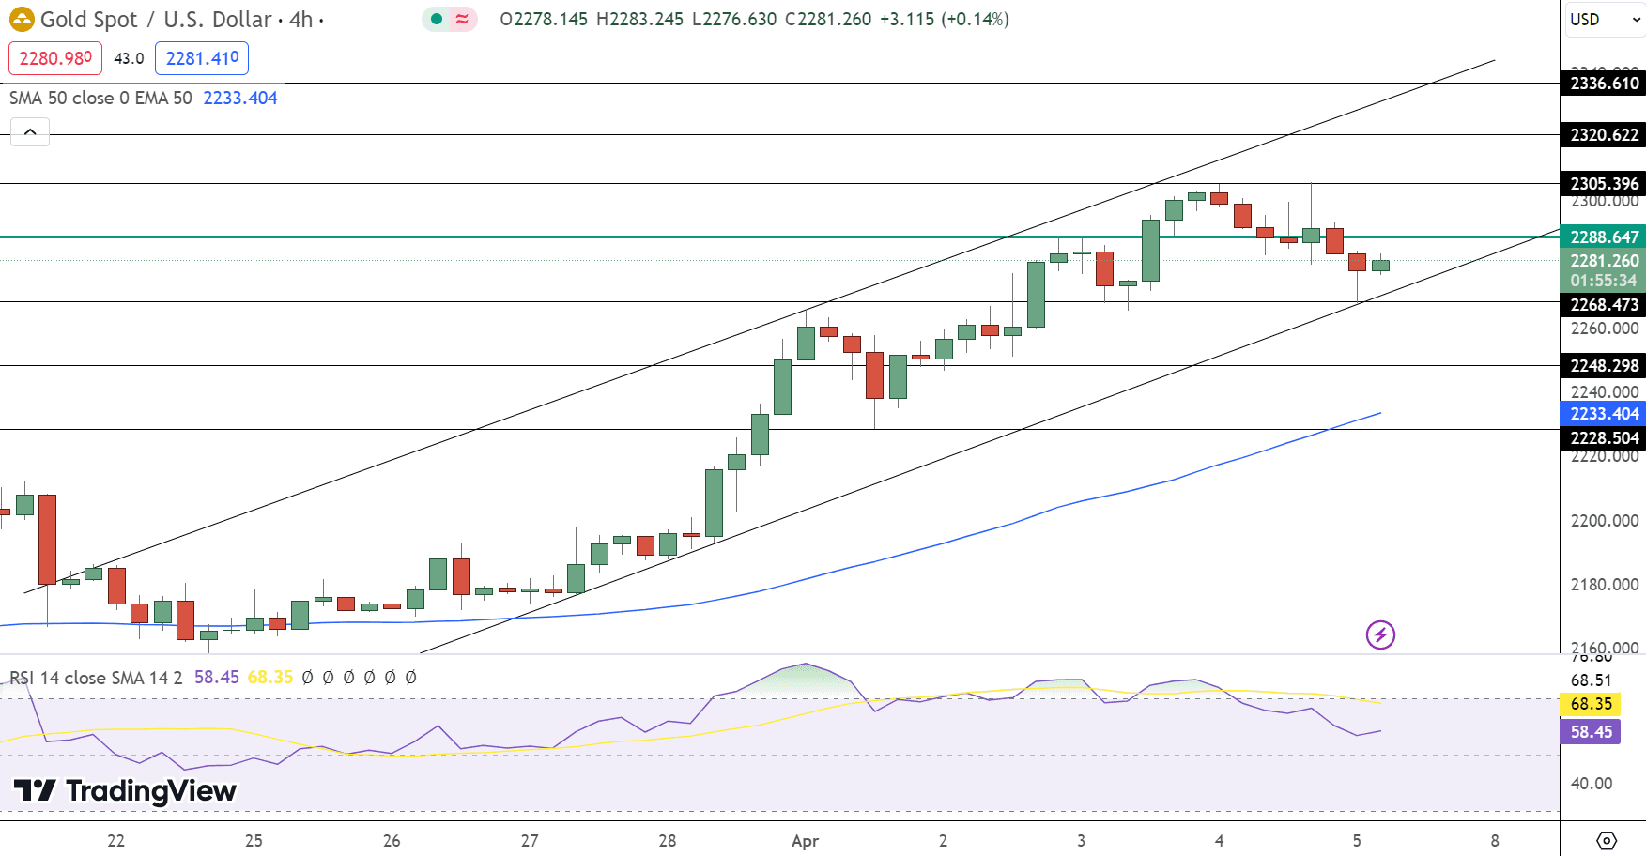This screenshot has width=1646, height=856.
Task: Click the 28 date label on time axis
Action: click(668, 841)
